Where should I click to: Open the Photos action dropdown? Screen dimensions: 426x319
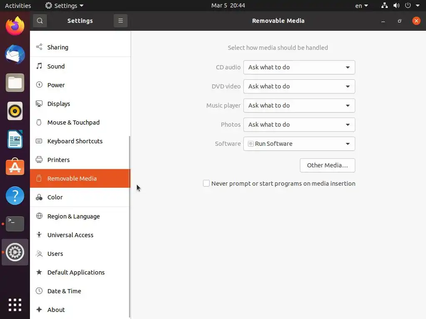(299, 125)
